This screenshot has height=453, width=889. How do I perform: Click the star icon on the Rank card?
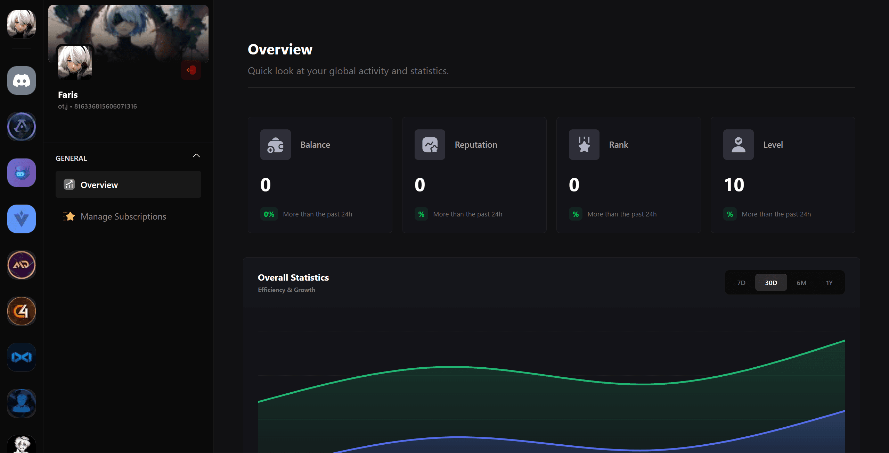coord(584,145)
